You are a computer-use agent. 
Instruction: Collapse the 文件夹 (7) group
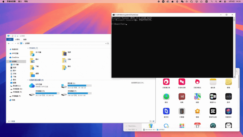[28, 48]
